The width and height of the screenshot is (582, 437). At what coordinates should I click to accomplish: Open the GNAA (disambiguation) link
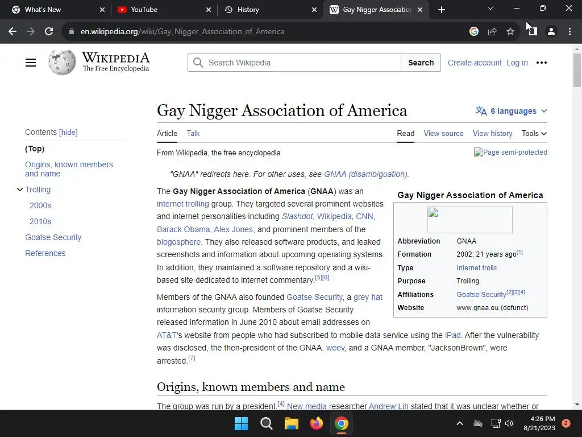point(365,174)
